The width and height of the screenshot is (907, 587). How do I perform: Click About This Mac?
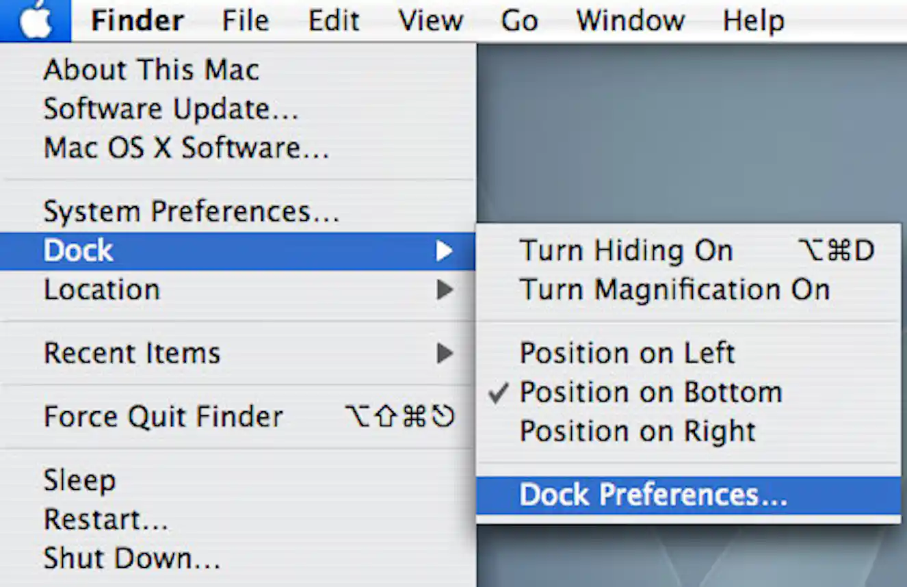[x=150, y=68]
